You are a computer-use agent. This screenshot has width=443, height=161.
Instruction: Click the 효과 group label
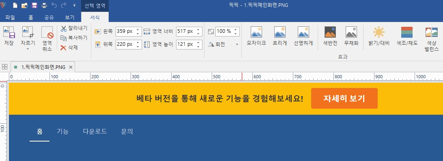click(x=343, y=57)
